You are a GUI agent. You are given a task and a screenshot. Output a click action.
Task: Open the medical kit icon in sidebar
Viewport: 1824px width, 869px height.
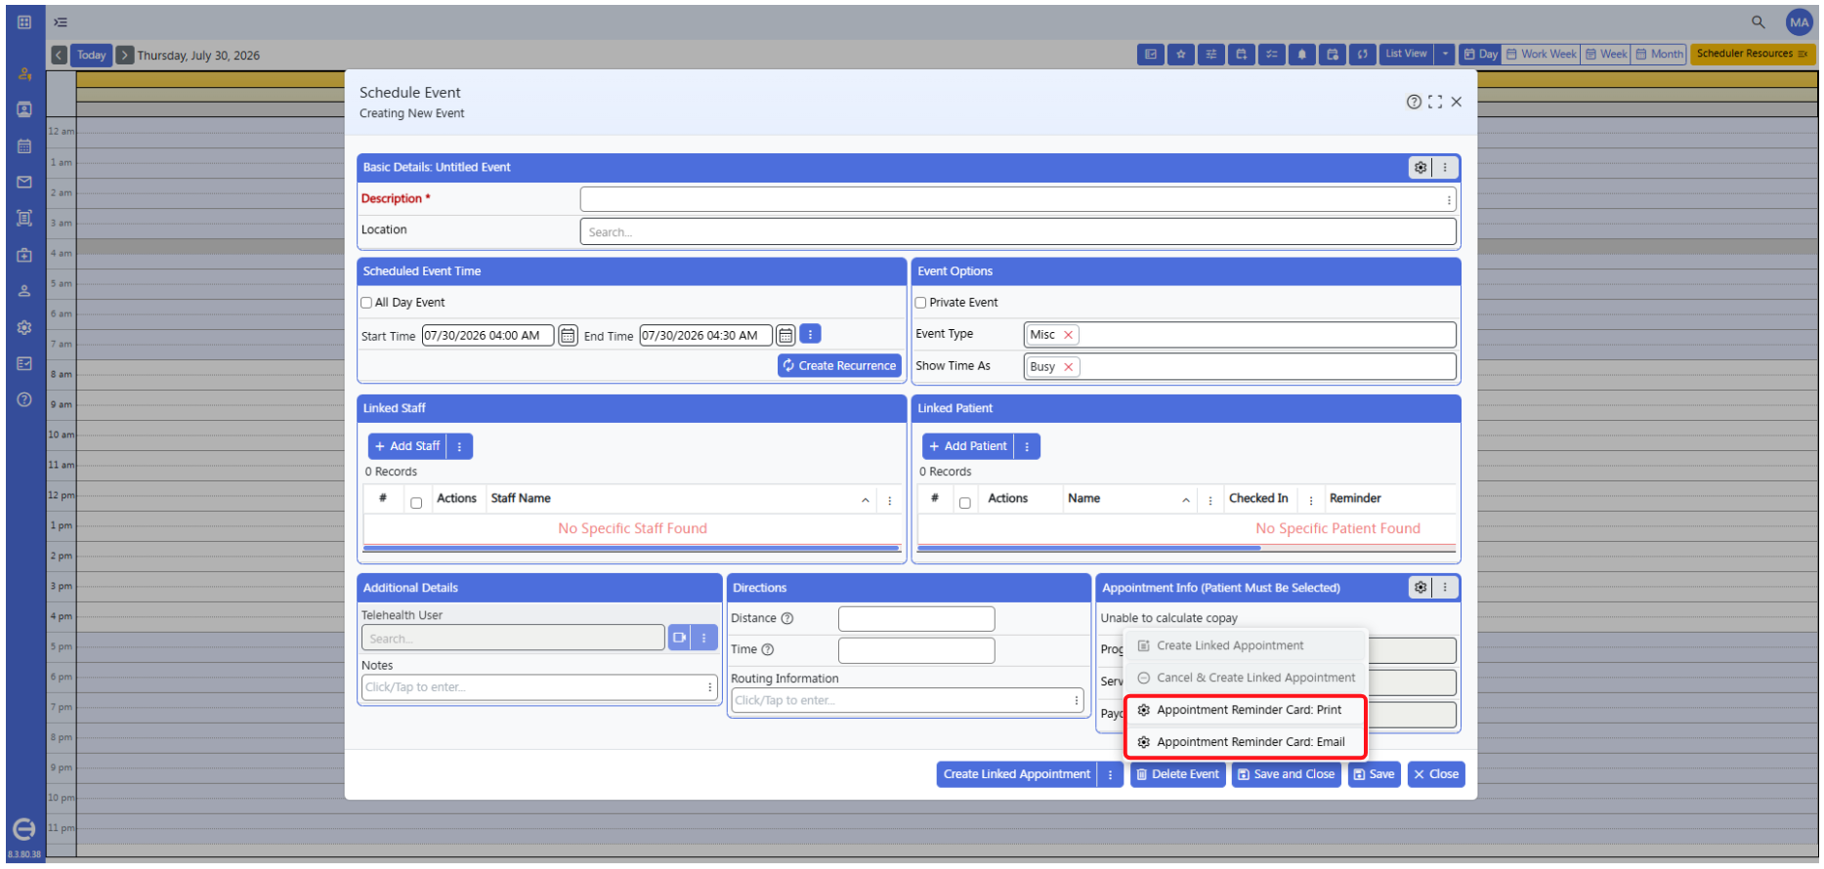(x=24, y=255)
